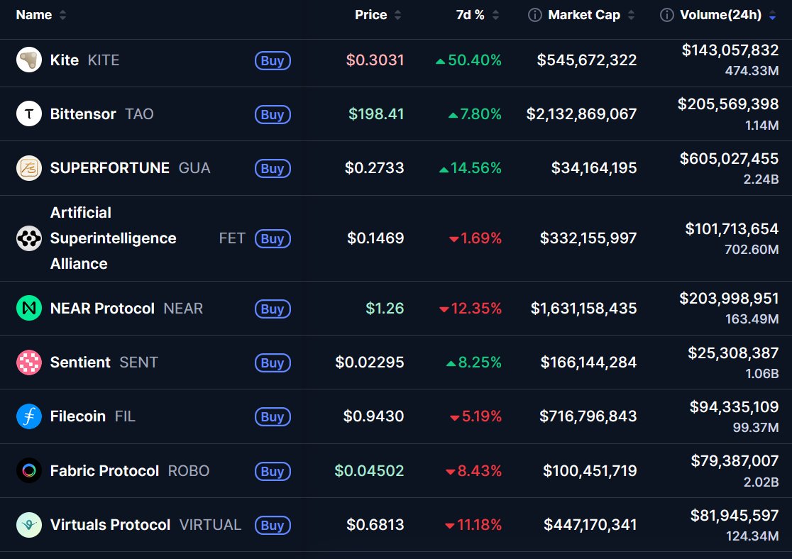Viewport: 792px width, 559px height.
Task: Click the Sentient pink logo icon
Action: tap(29, 362)
